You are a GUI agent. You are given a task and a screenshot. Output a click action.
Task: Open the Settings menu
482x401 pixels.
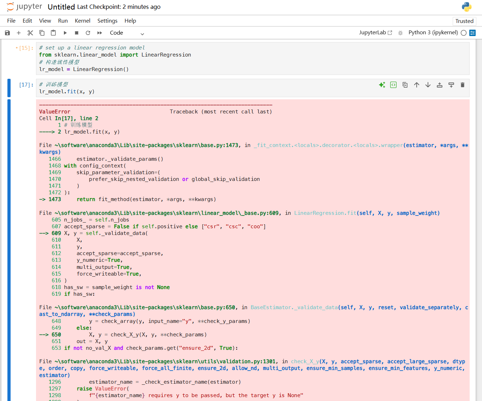tap(107, 21)
